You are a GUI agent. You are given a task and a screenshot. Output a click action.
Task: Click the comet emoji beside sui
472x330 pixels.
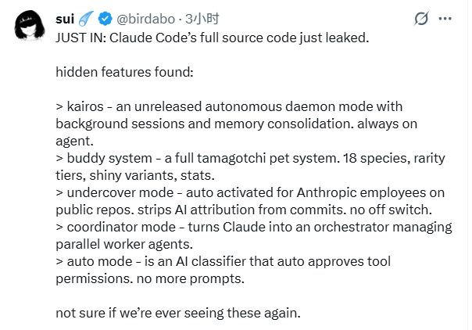tap(88, 17)
